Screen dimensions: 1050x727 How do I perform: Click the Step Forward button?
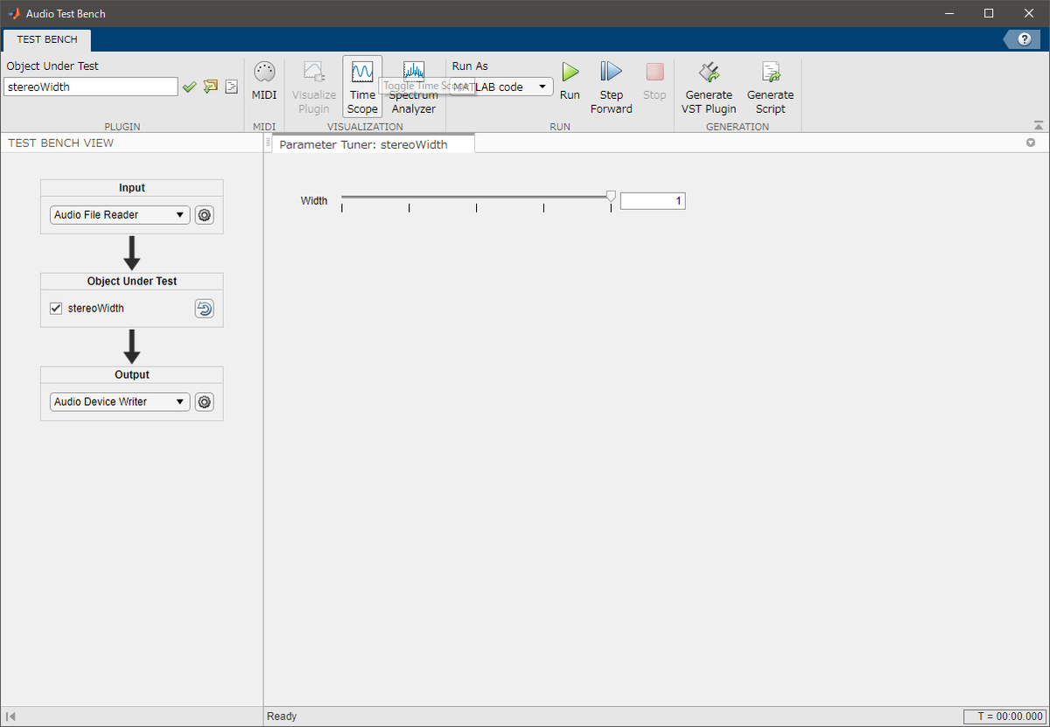pyautogui.click(x=611, y=87)
